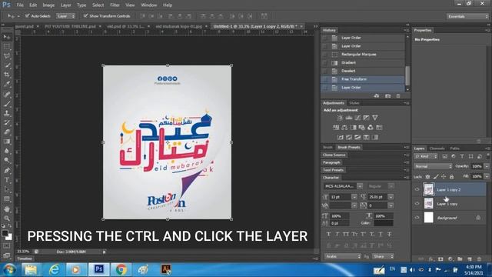Hide the Background layer
Image resolution: width=492 pixels, height=277 pixels.
click(x=417, y=217)
